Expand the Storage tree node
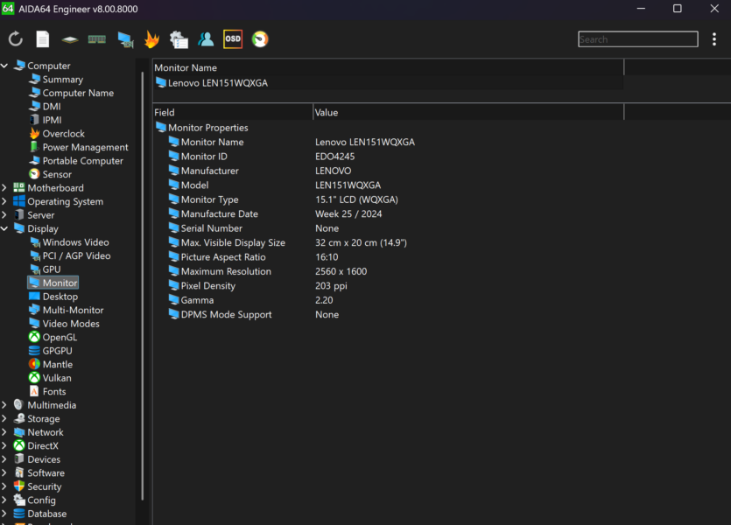Screen dimensions: 731x525 coord(4,418)
